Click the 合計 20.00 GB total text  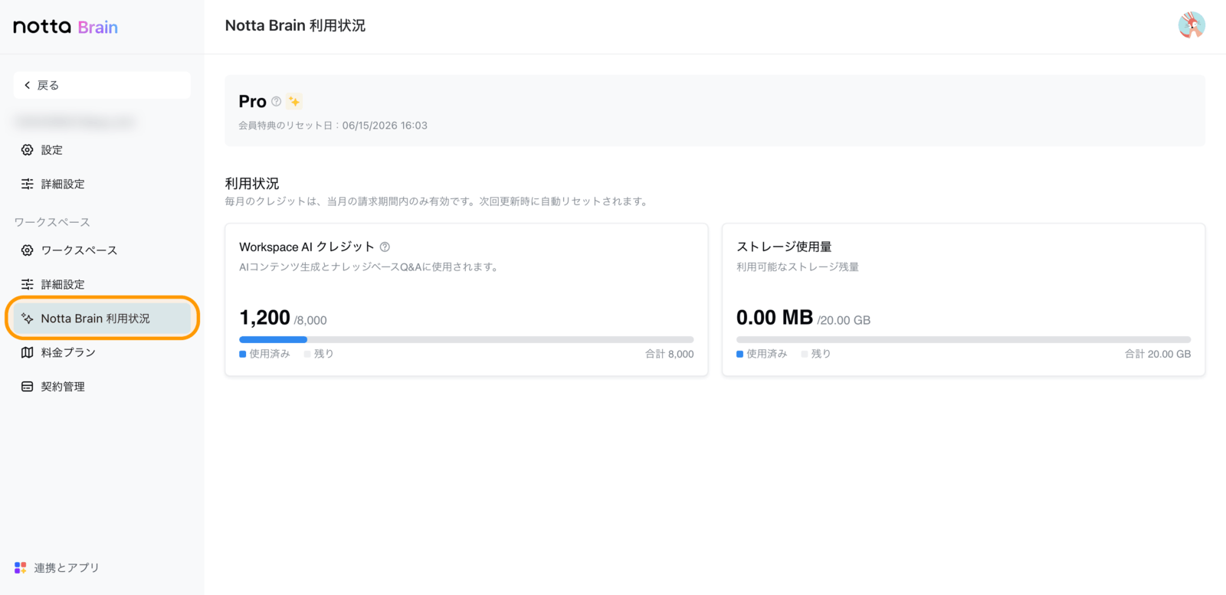(1158, 354)
